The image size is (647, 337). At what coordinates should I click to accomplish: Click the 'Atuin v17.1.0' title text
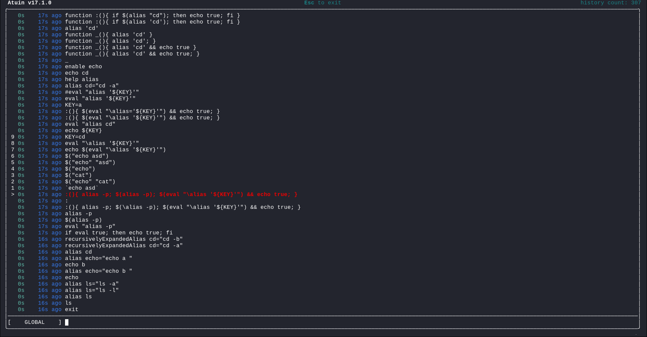coord(30,3)
